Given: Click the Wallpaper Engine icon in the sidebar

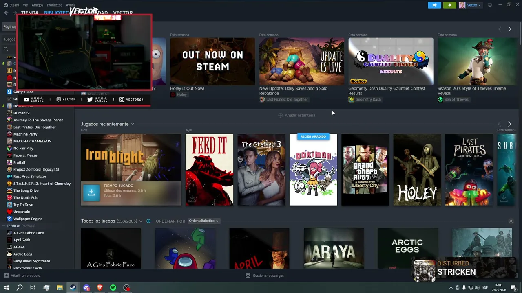Looking at the screenshot, I should coord(9,219).
